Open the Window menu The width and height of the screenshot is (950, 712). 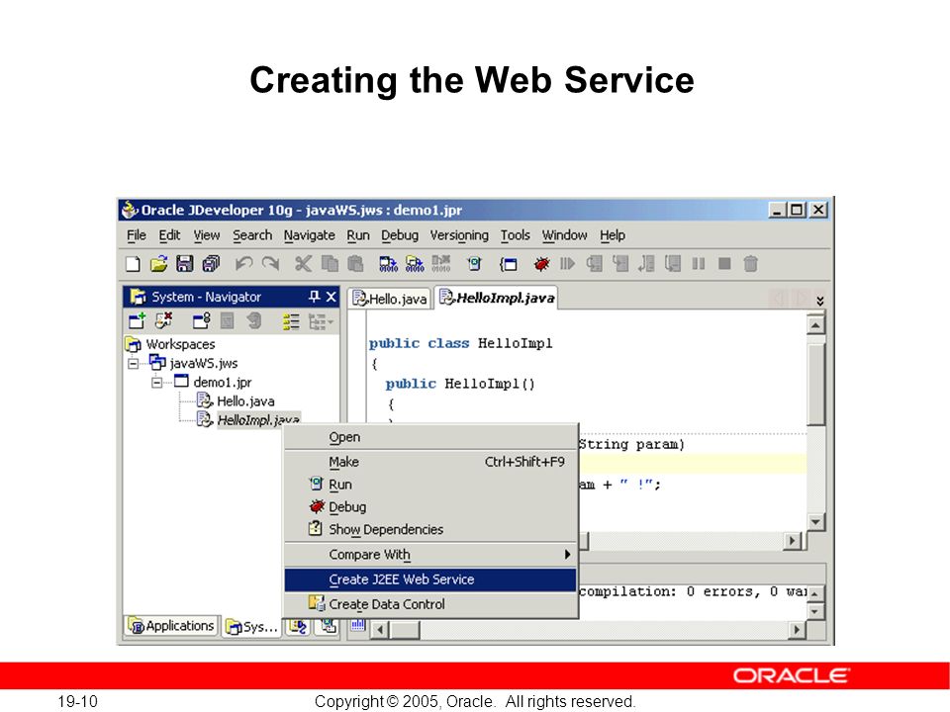coord(565,235)
